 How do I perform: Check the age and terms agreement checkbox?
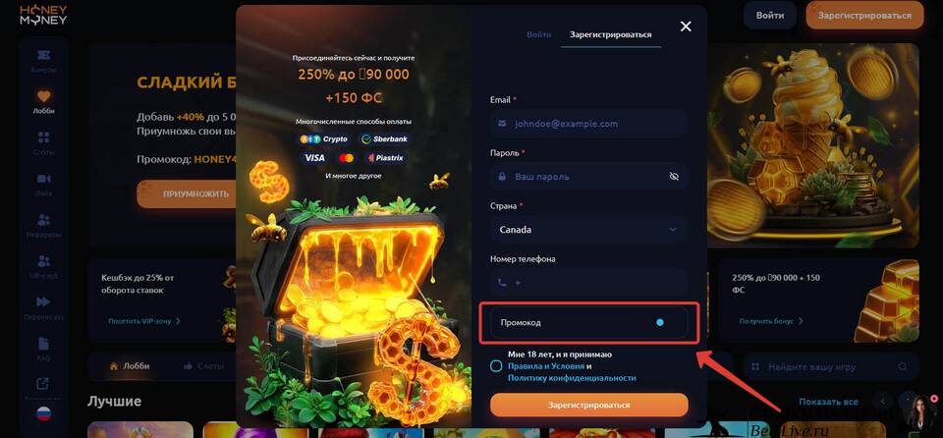(x=496, y=365)
